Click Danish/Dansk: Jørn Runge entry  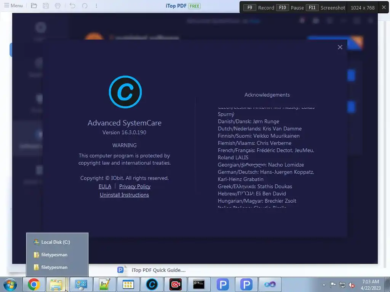click(x=248, y=121)
